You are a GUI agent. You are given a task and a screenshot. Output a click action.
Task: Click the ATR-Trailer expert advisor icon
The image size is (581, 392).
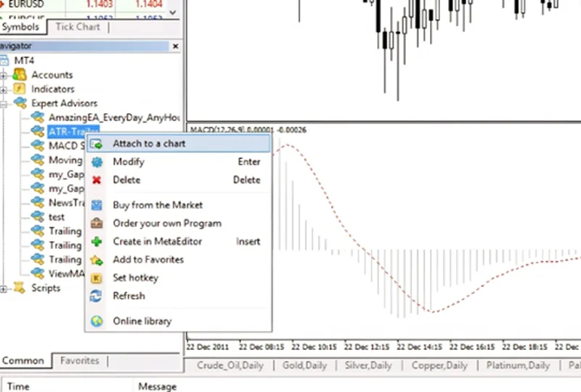click(38, 131)
